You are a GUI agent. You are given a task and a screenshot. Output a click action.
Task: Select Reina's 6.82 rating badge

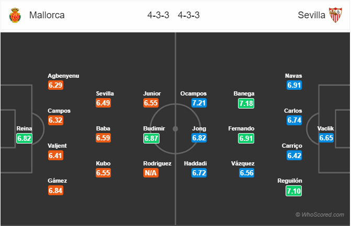click(24, 138)
